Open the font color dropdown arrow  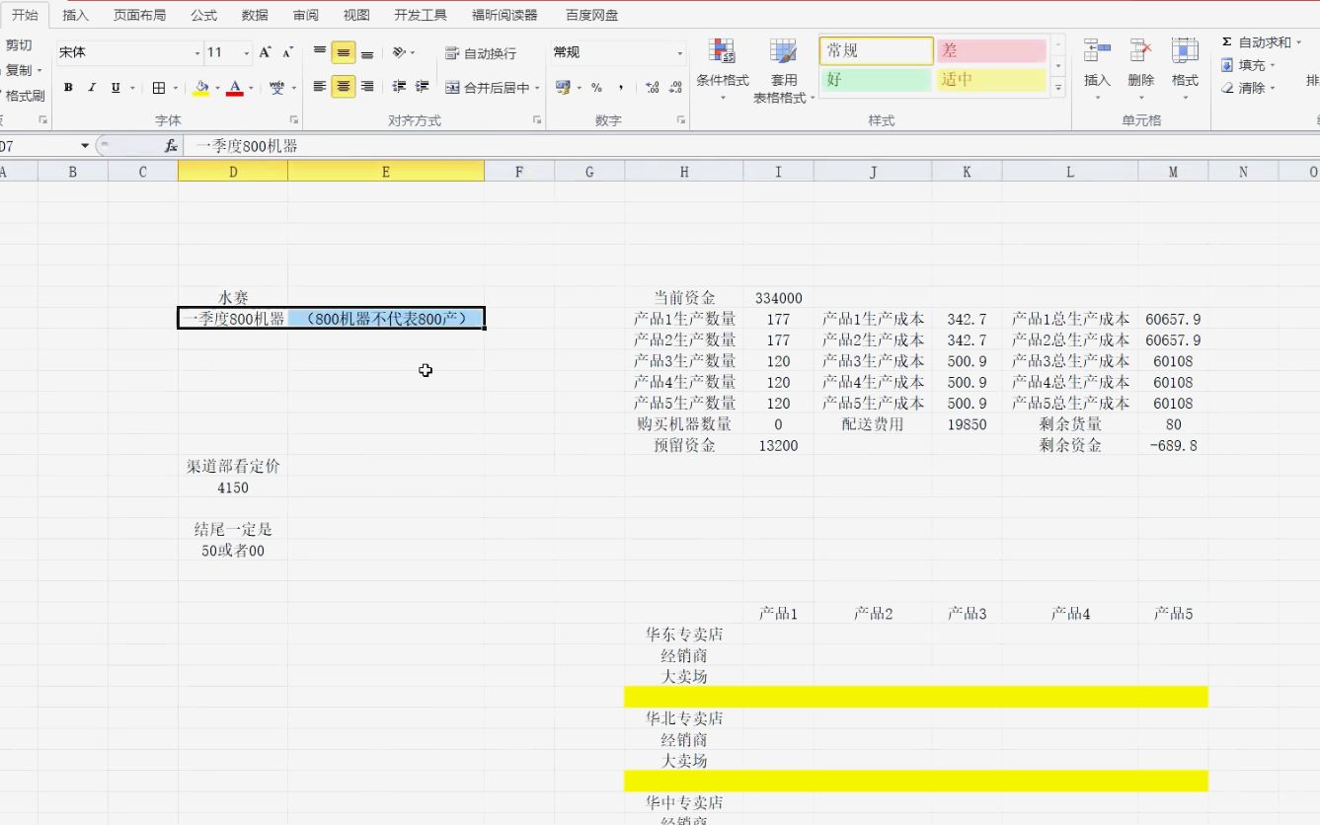251,88
